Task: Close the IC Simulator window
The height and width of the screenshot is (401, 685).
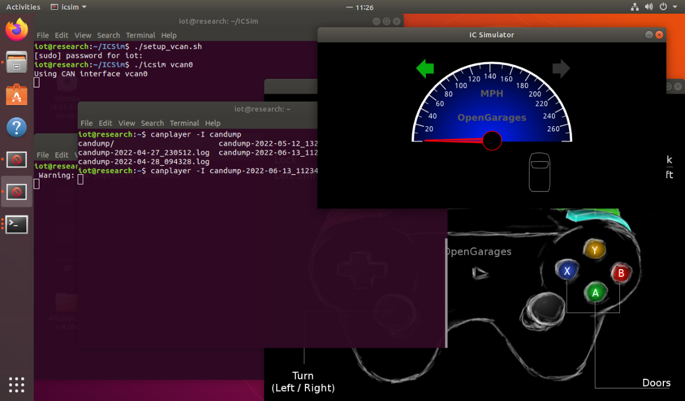Action: pyautogui.click(x=659, y=35)
